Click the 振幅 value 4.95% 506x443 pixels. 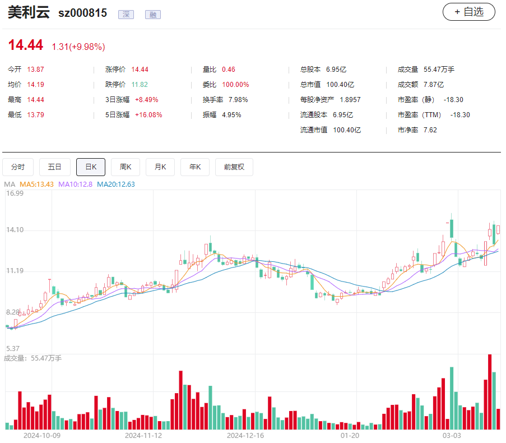click(x=231, y=115)
